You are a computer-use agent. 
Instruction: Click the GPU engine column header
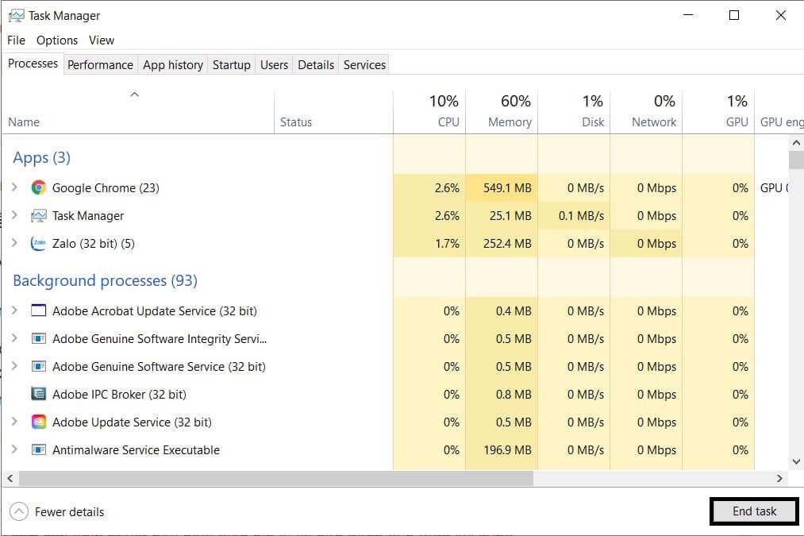pos(779,111)
